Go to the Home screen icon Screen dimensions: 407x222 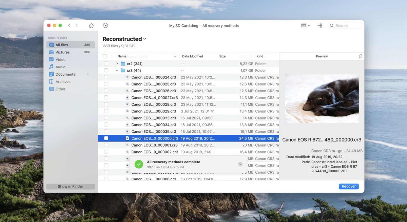[91, 26]
